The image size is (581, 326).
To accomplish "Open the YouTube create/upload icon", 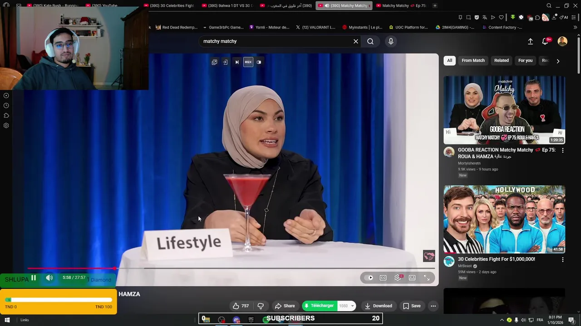I will [x=530, y=41].
